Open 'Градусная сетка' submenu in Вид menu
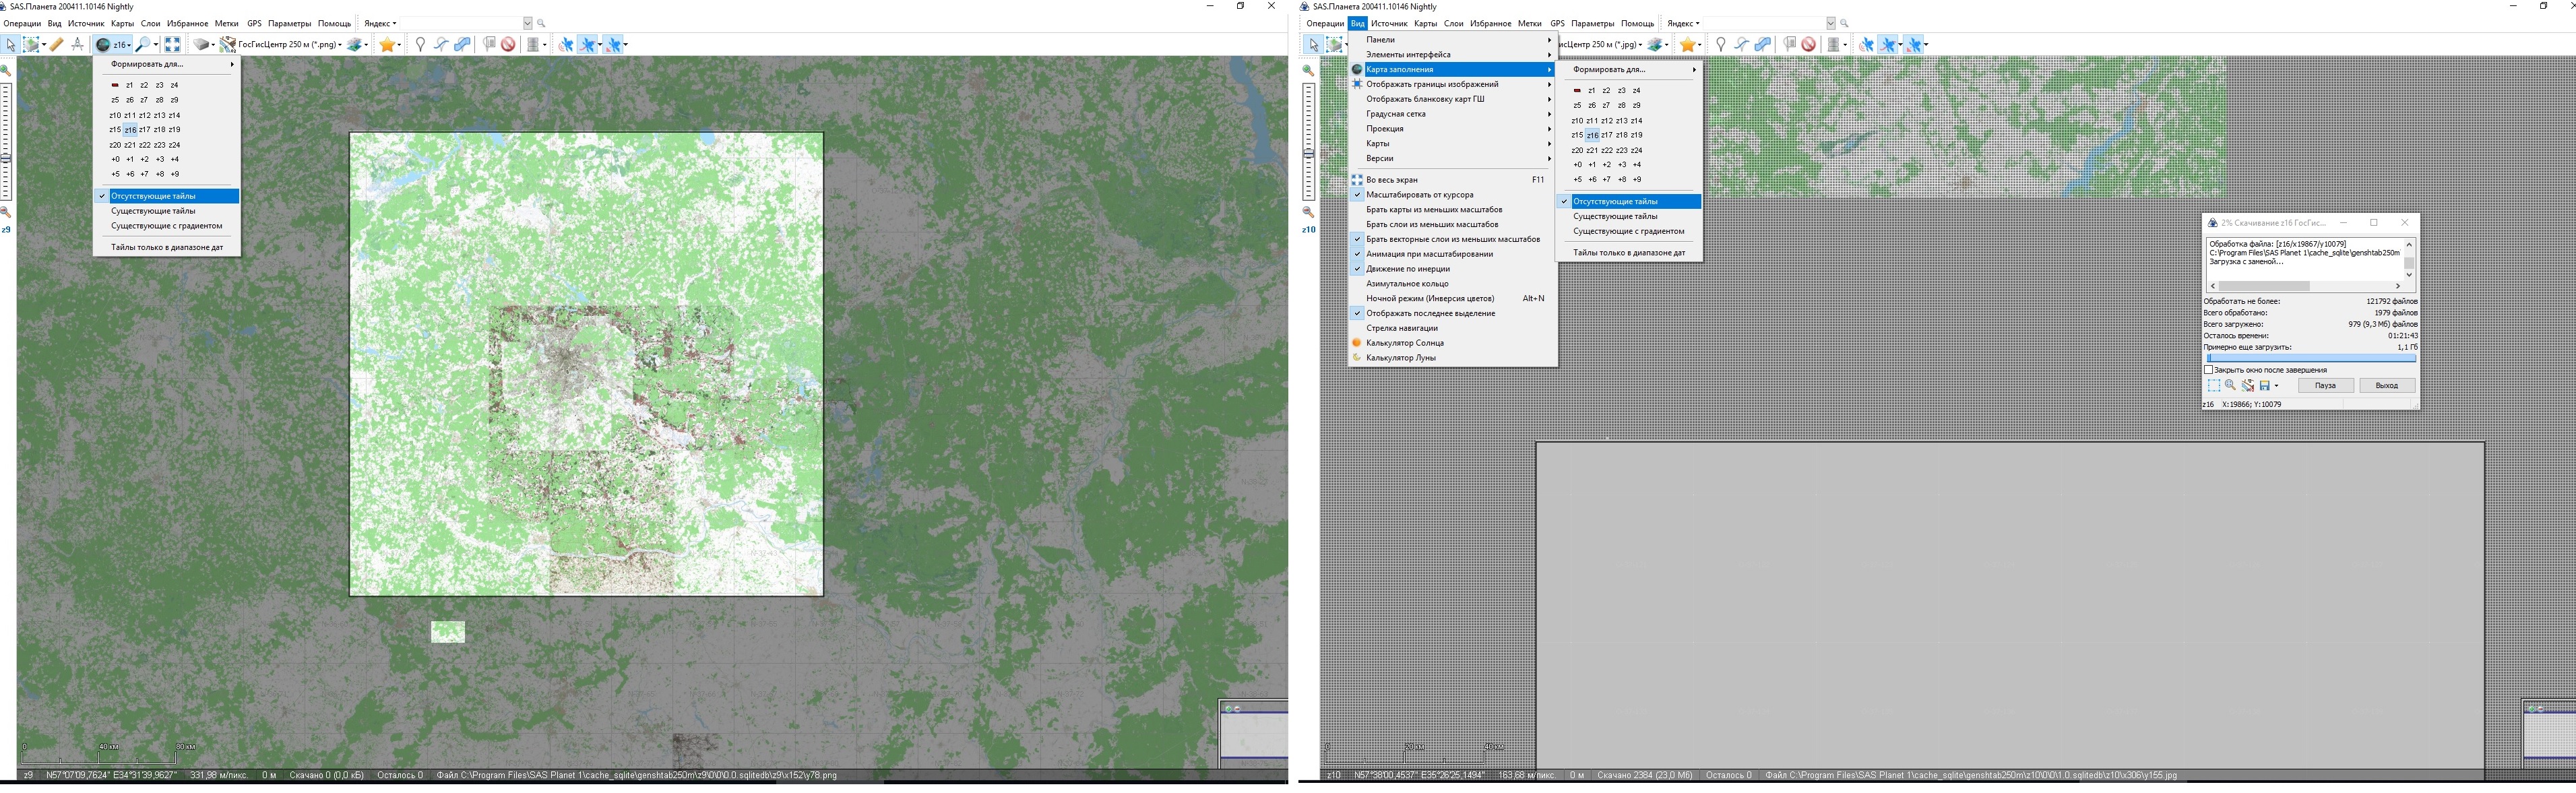The image size is (2576, 793). [x=1396, y=114]
